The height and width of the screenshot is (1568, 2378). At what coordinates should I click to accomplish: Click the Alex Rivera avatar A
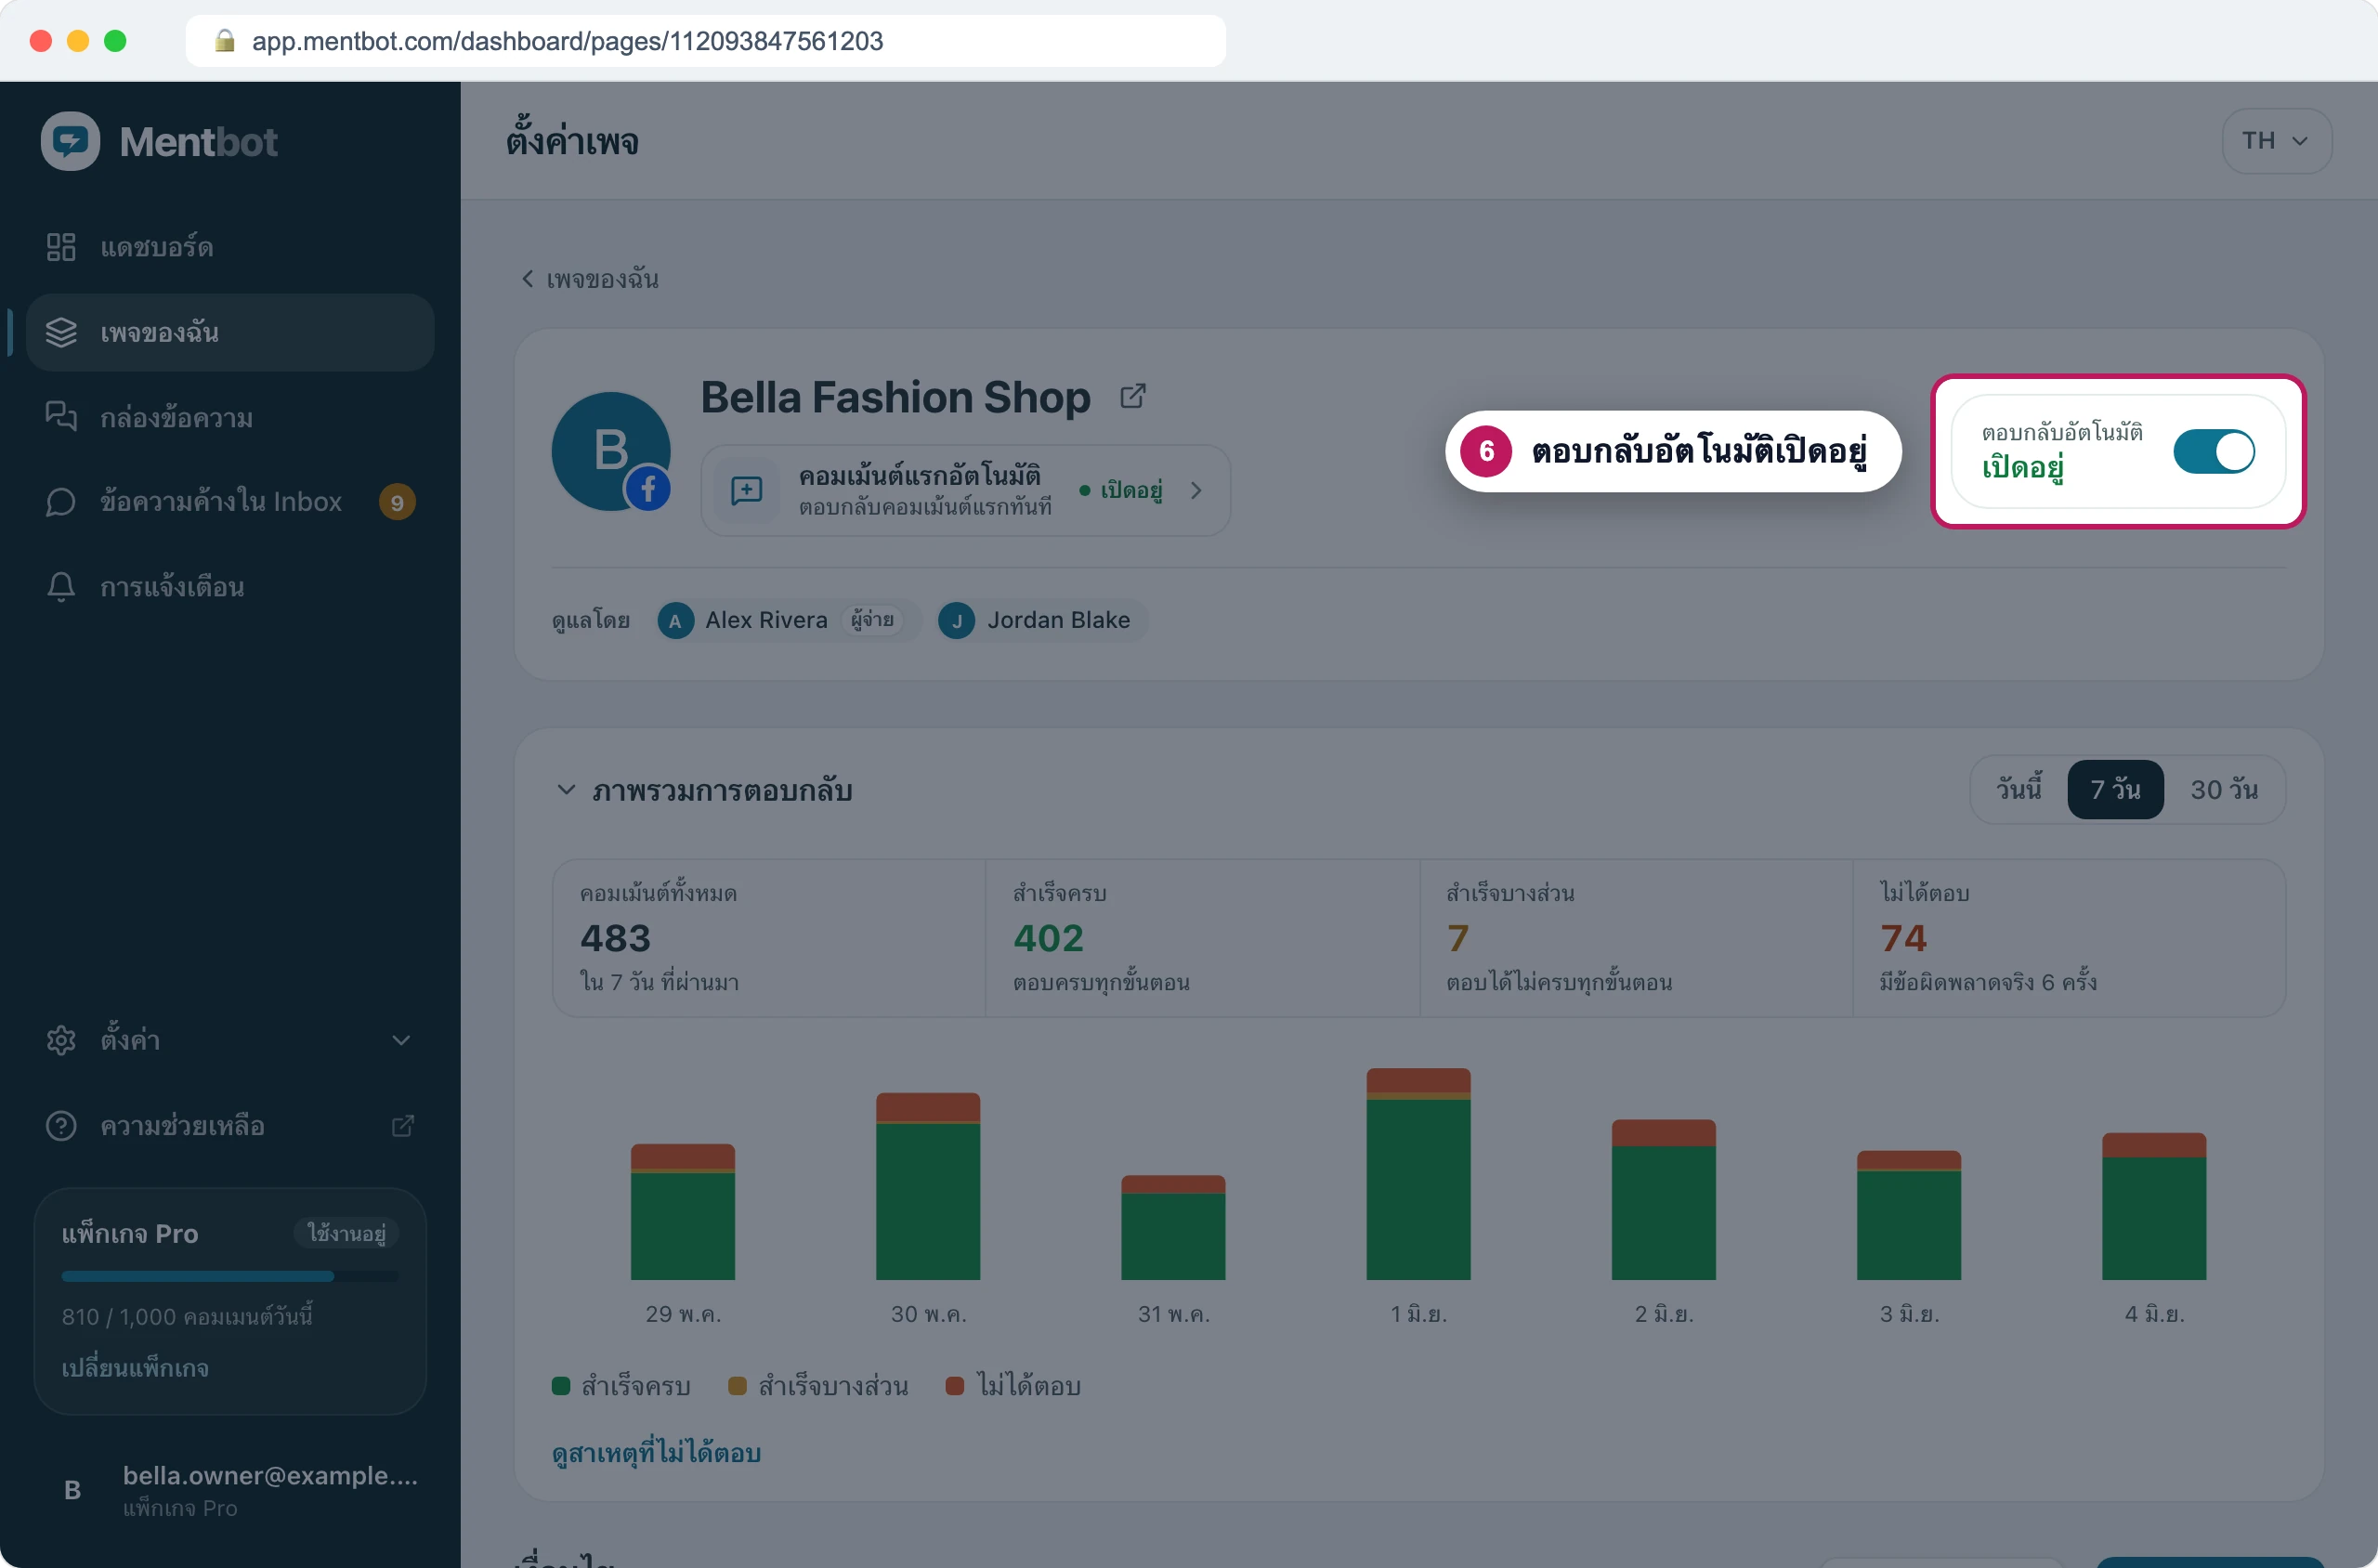[x=675, y=621]
